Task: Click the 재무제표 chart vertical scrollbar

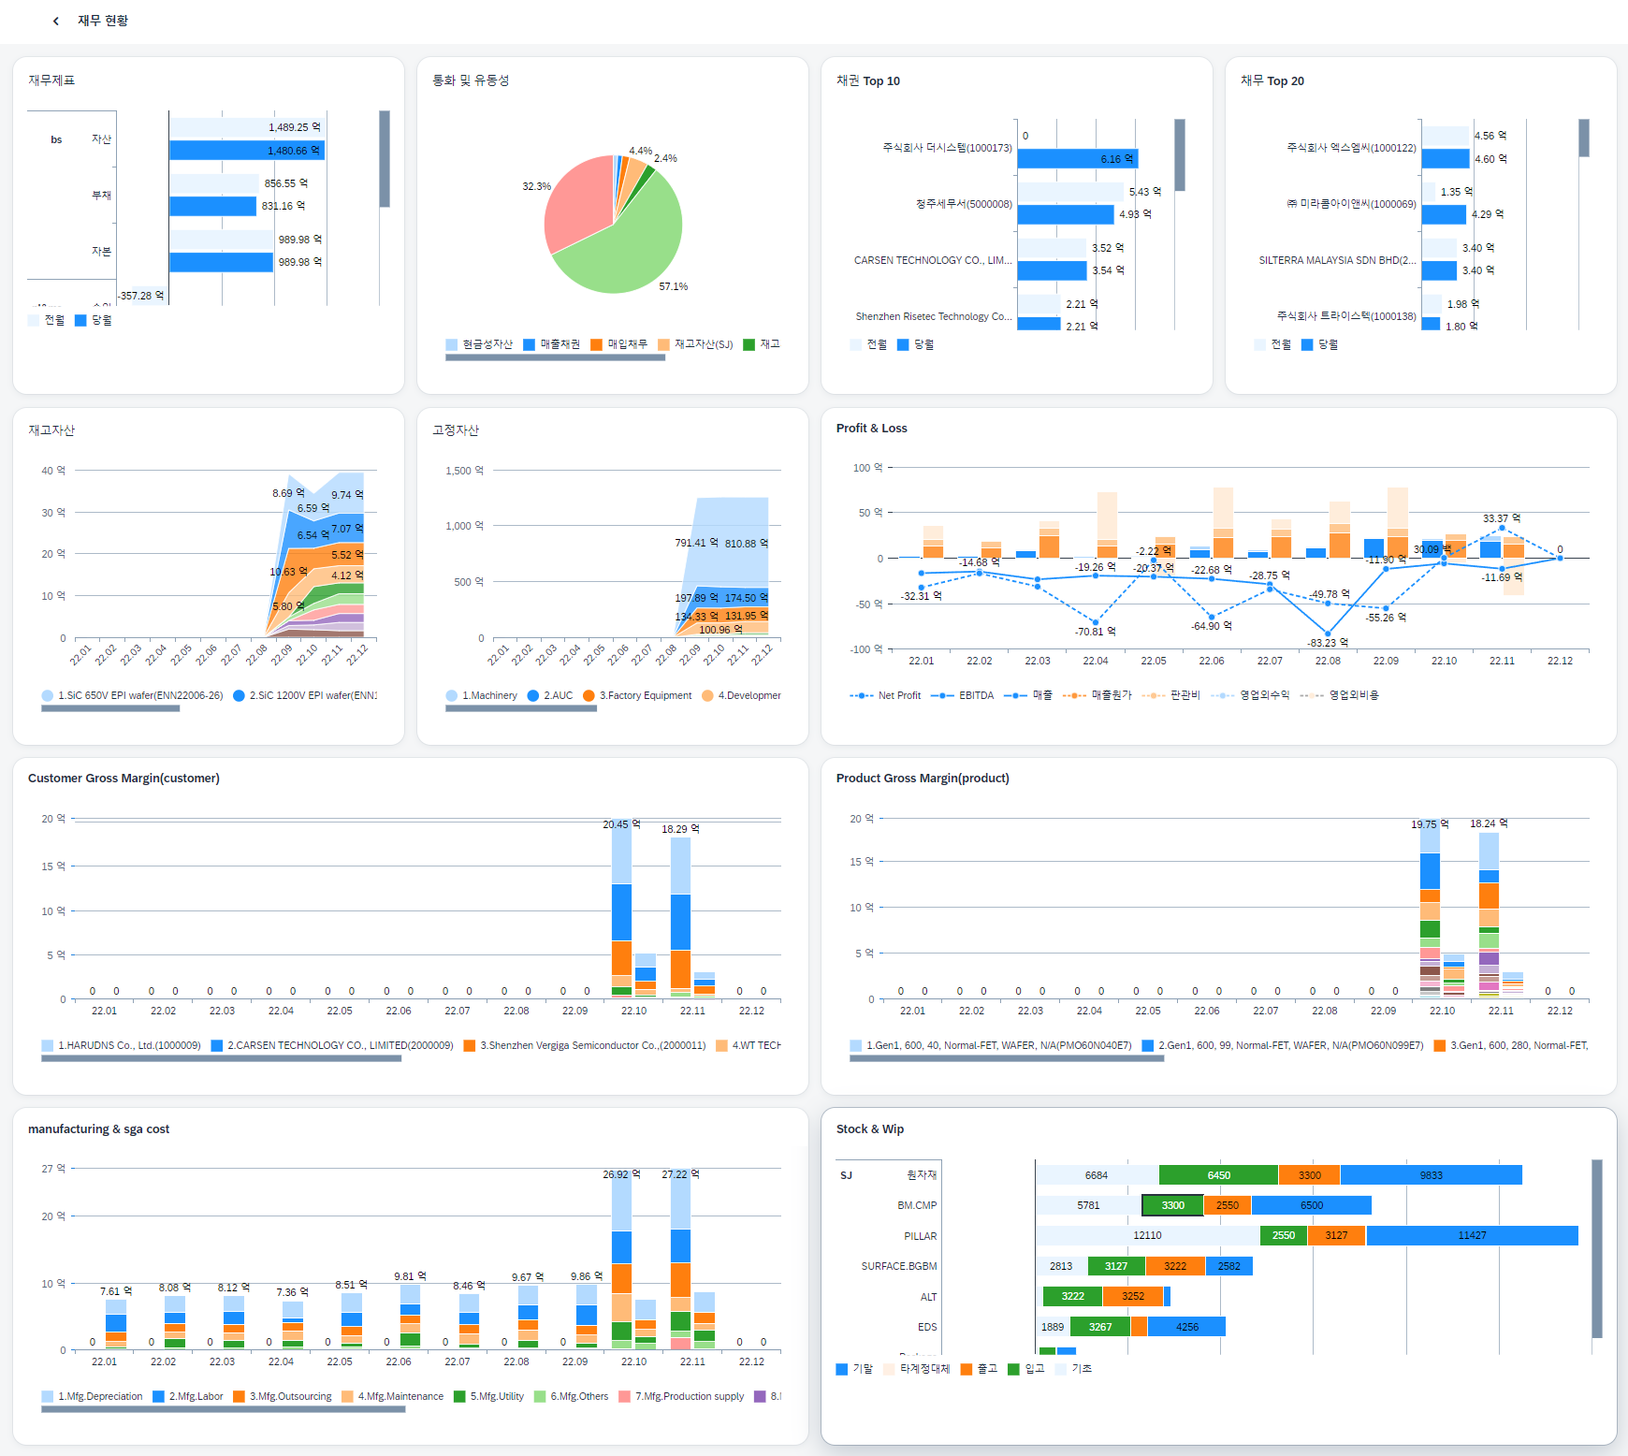Action: click(385, 159)
